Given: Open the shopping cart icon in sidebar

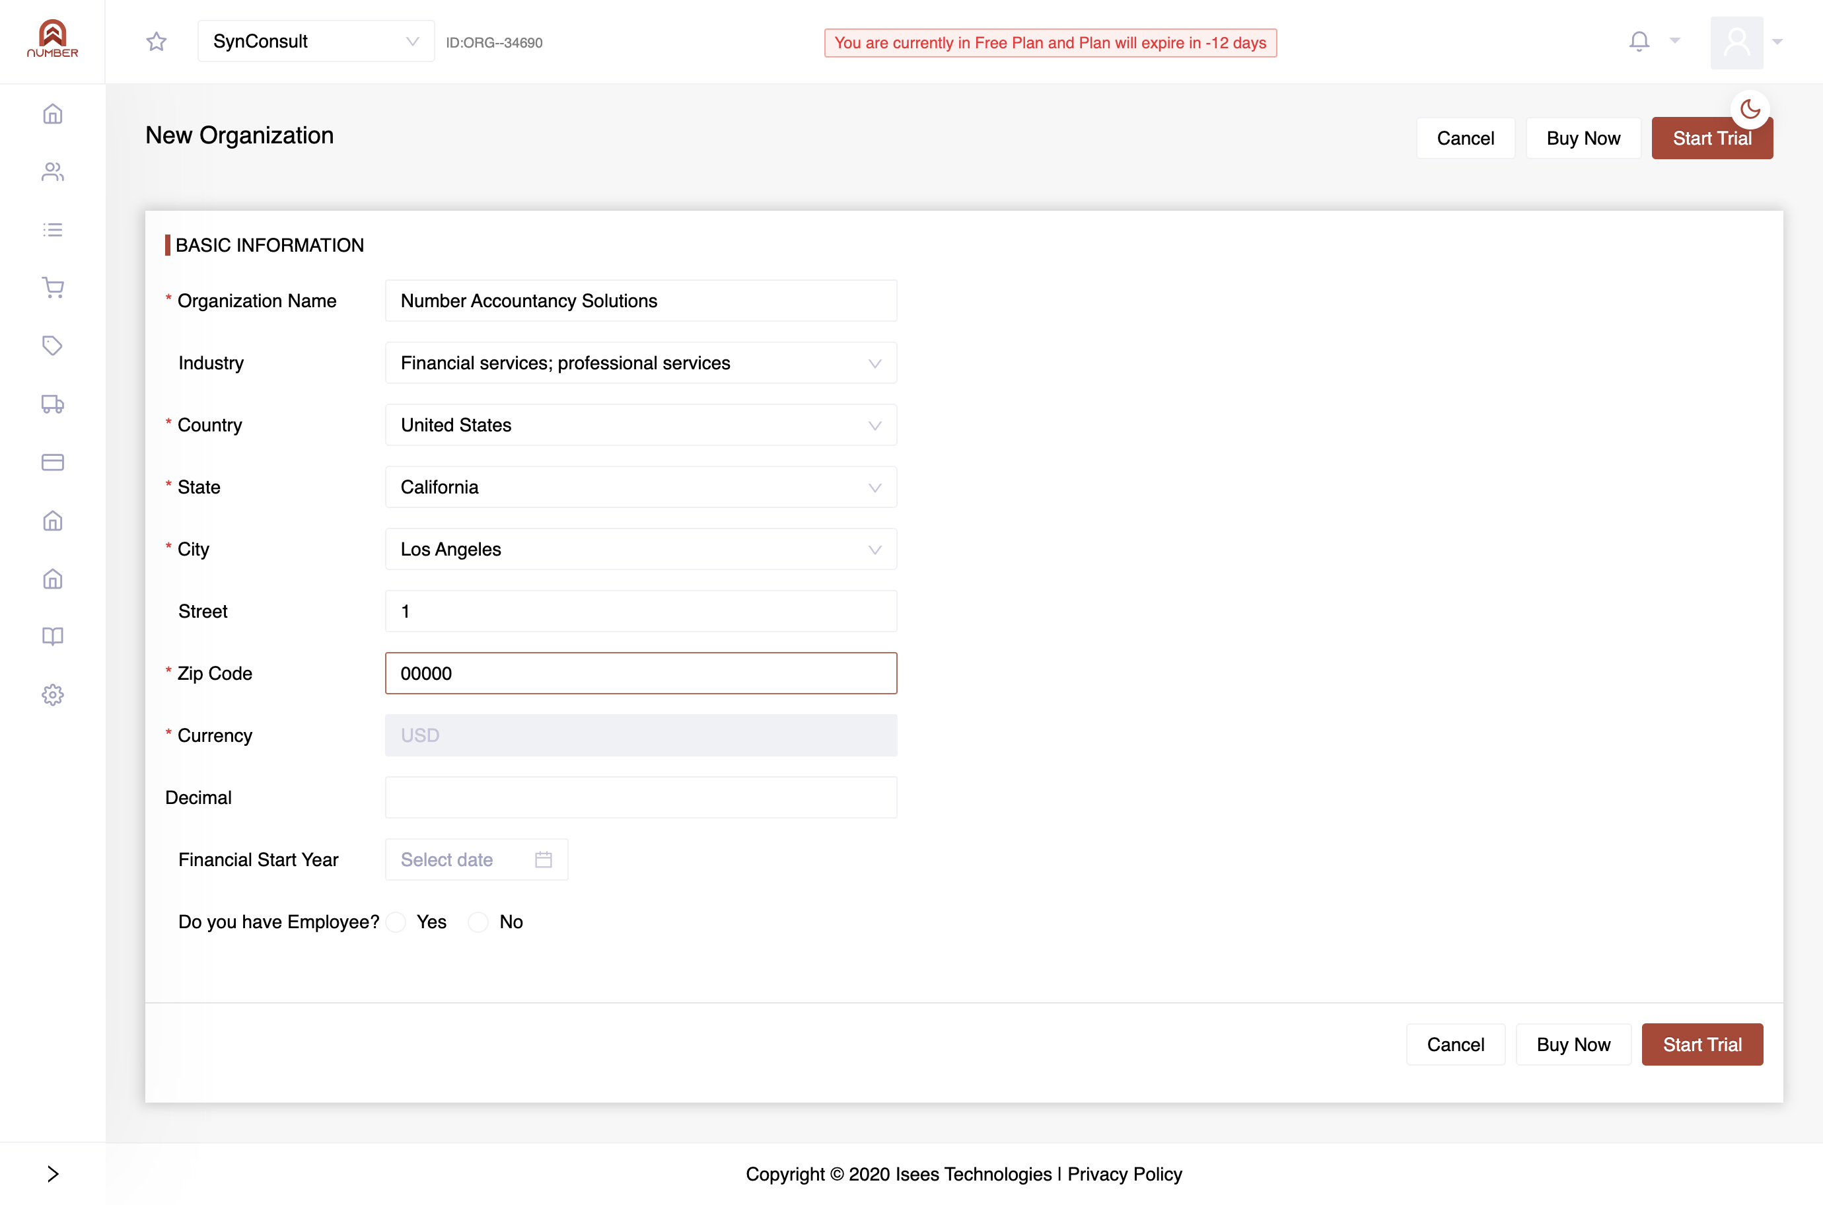Looking at the screenshot, I should (x=52, y=287).
